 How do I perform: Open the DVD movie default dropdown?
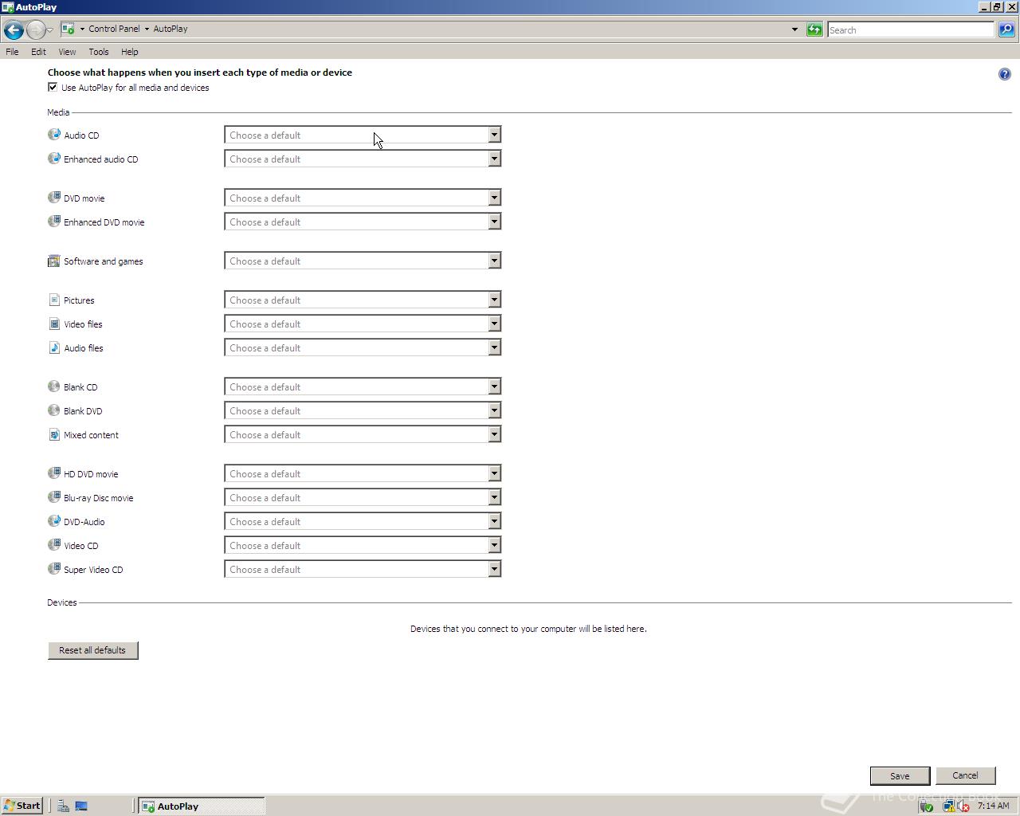tap(363, 198)
